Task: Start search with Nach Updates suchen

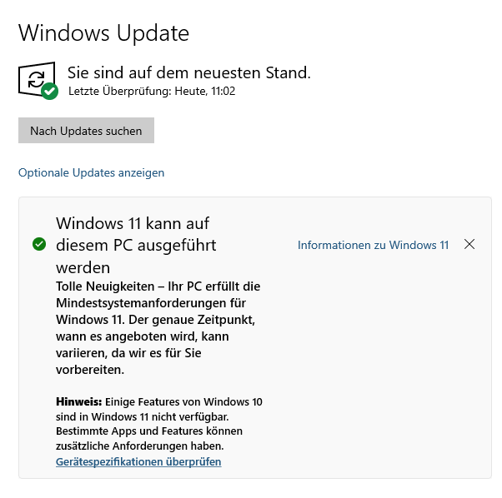Action: click(86, 131)
